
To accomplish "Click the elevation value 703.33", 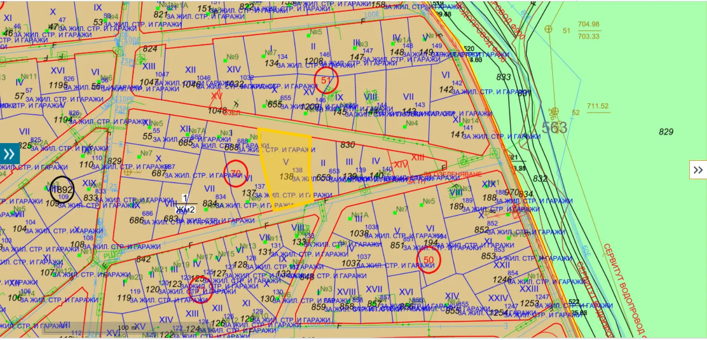I will coord(589,36).
